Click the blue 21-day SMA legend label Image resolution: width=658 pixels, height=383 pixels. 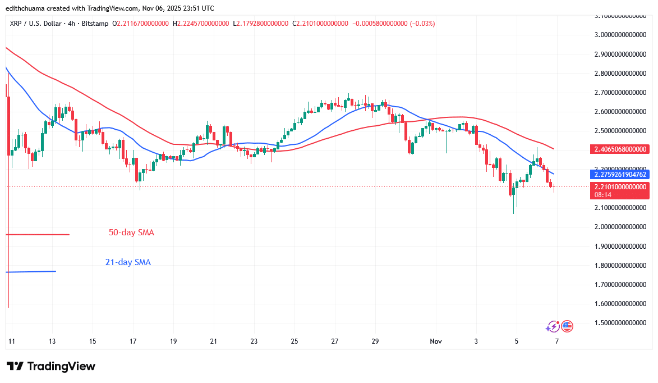coord(128,262)
